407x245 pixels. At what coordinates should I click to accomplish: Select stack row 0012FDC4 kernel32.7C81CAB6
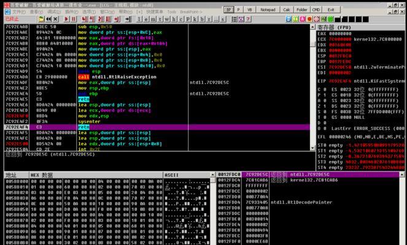coord(308,180)
